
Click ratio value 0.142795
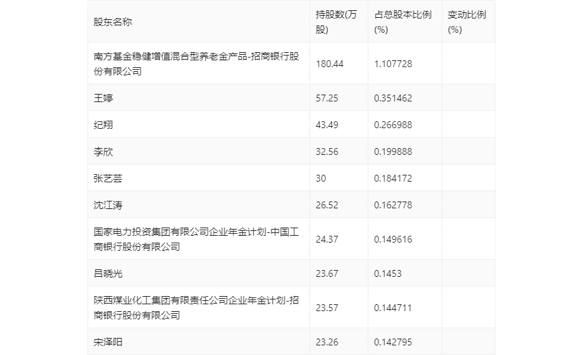pos(393,342)
